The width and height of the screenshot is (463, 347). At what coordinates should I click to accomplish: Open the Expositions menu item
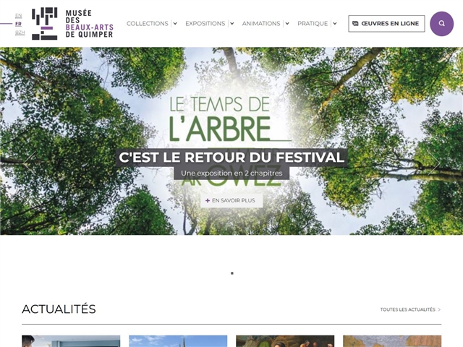205,24
